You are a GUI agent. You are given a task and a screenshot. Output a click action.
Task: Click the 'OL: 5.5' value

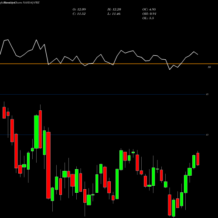[x=148, y=18]
